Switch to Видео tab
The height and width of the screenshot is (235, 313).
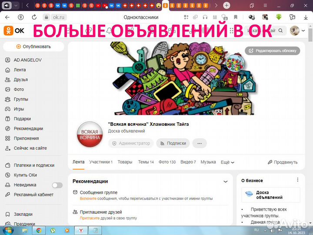point(188,162)
